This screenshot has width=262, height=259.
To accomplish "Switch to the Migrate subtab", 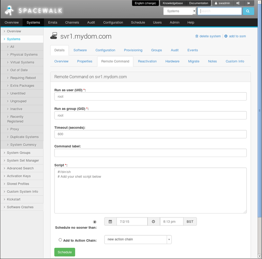I will [x=194, y=61].
